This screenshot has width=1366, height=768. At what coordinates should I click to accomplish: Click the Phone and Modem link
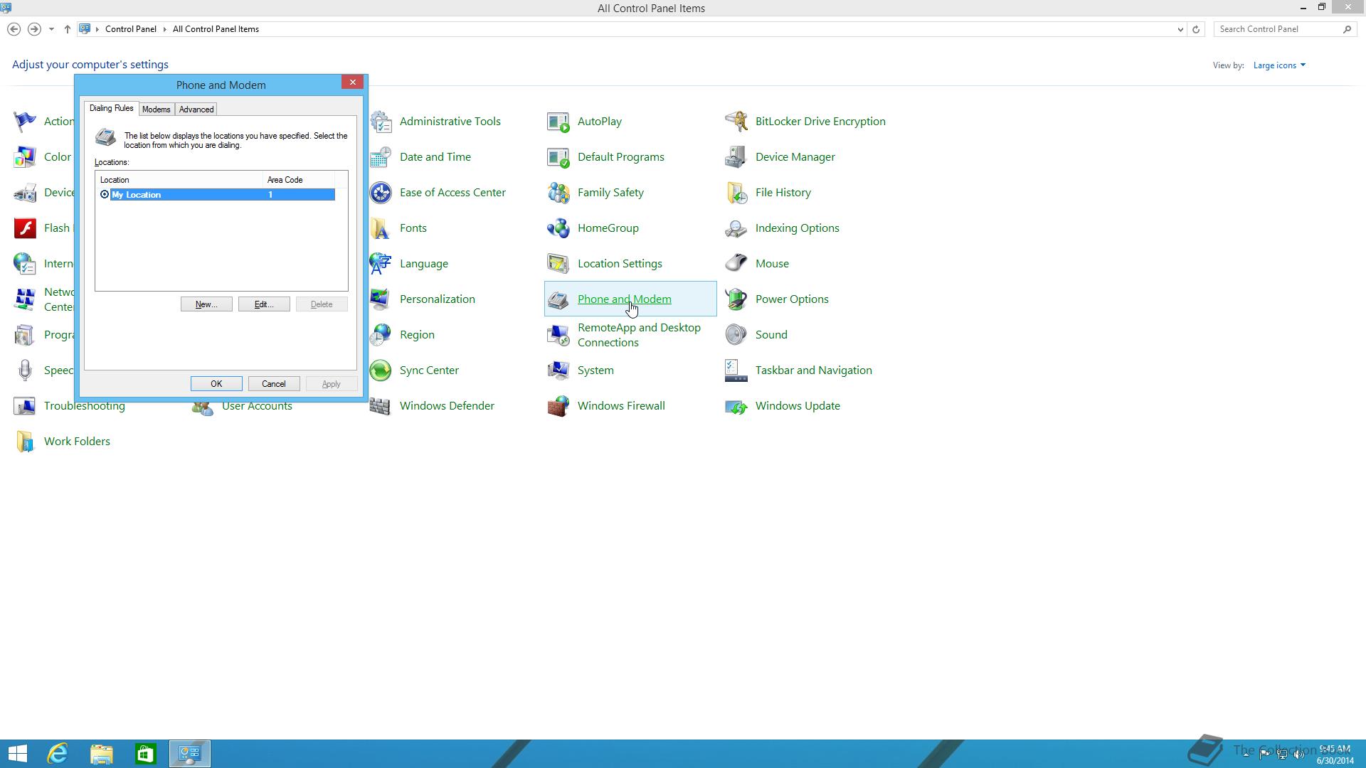(x=624, y=299)
